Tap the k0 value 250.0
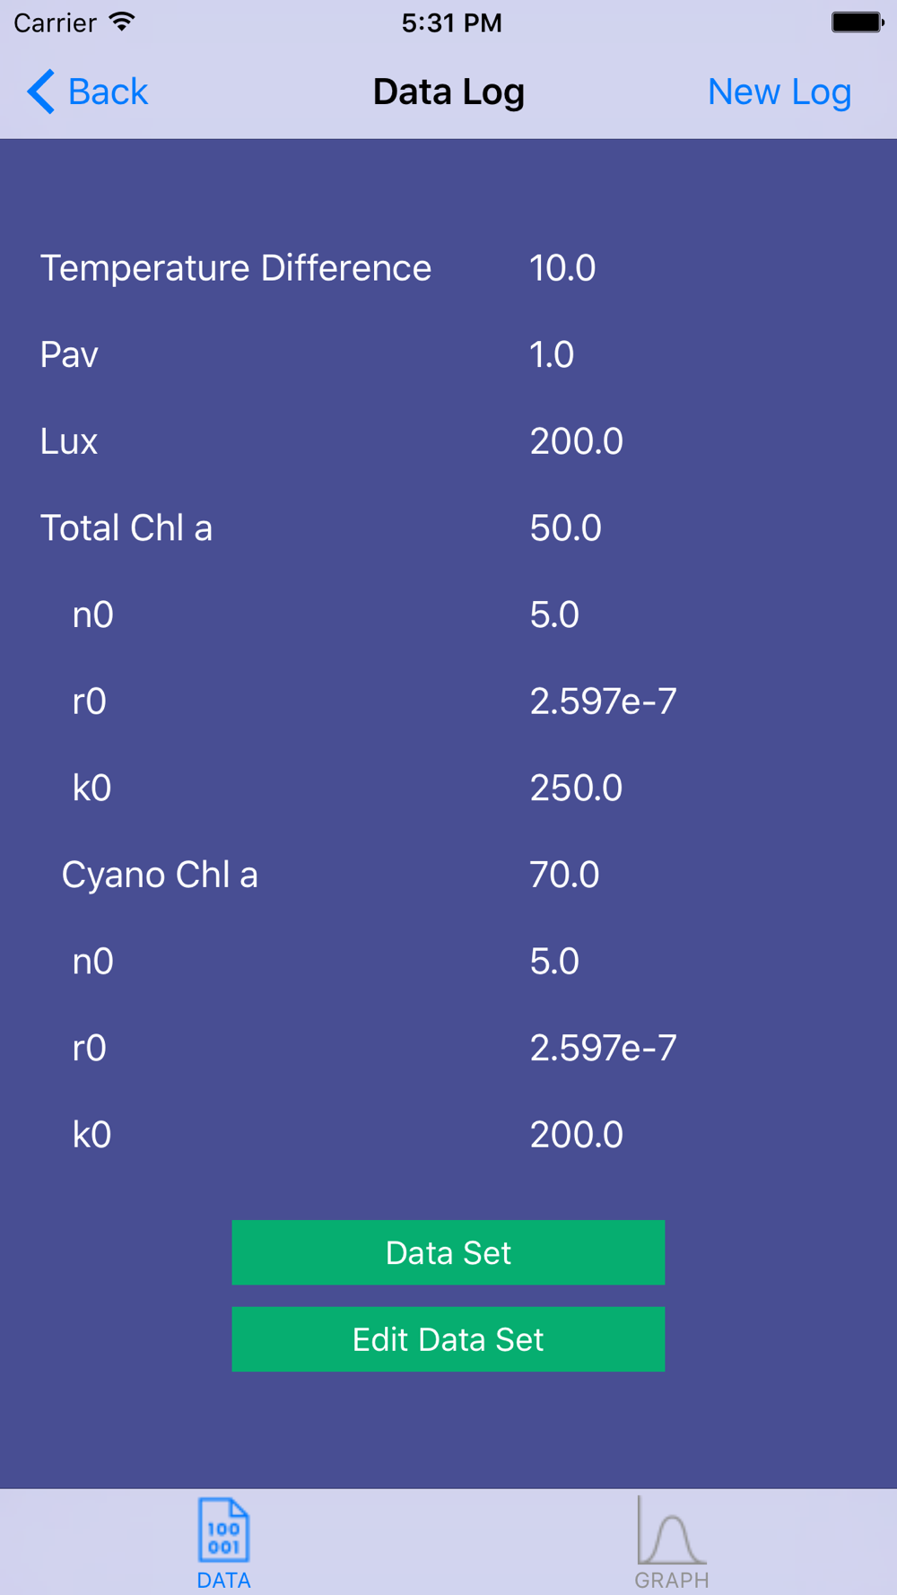Viewport: 897px width, 1595px height. (576, 789)
